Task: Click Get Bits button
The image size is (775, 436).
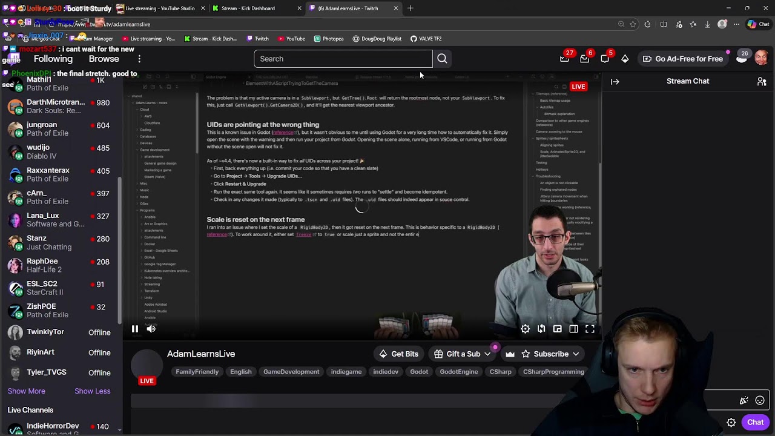Action: (x=398, y=354)
